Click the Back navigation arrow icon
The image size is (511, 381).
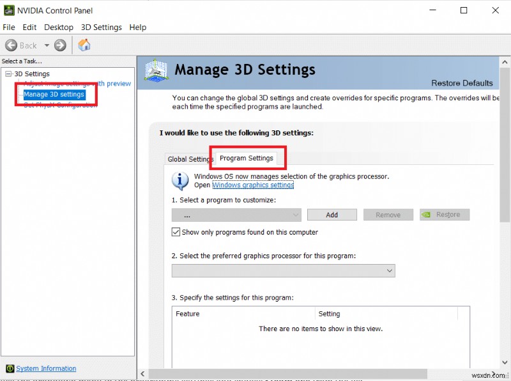tap(11, 45)
